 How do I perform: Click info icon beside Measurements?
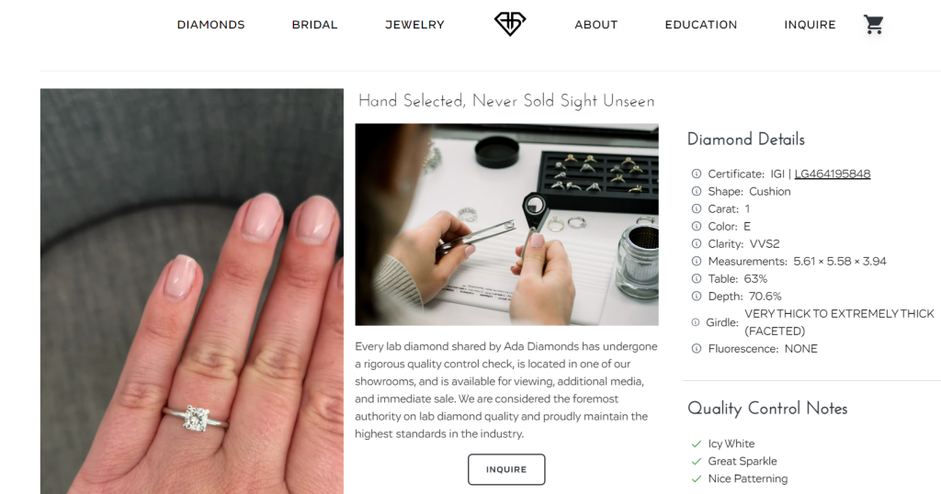697,261
